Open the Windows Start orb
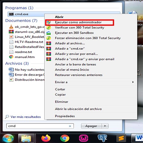143x143 pixels. click(8, 138)
